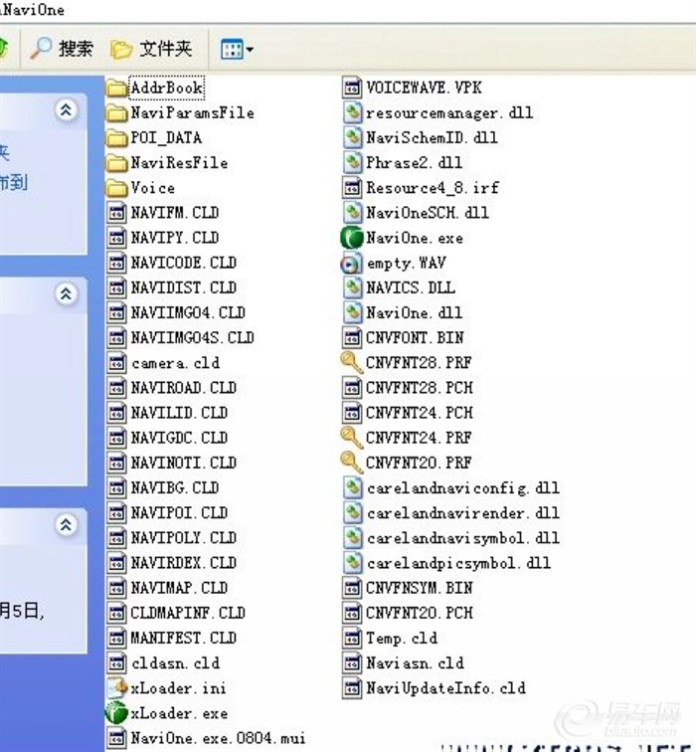Select the NAVIMAP.CLD file
696x752 pixels.
coord(179,588)
